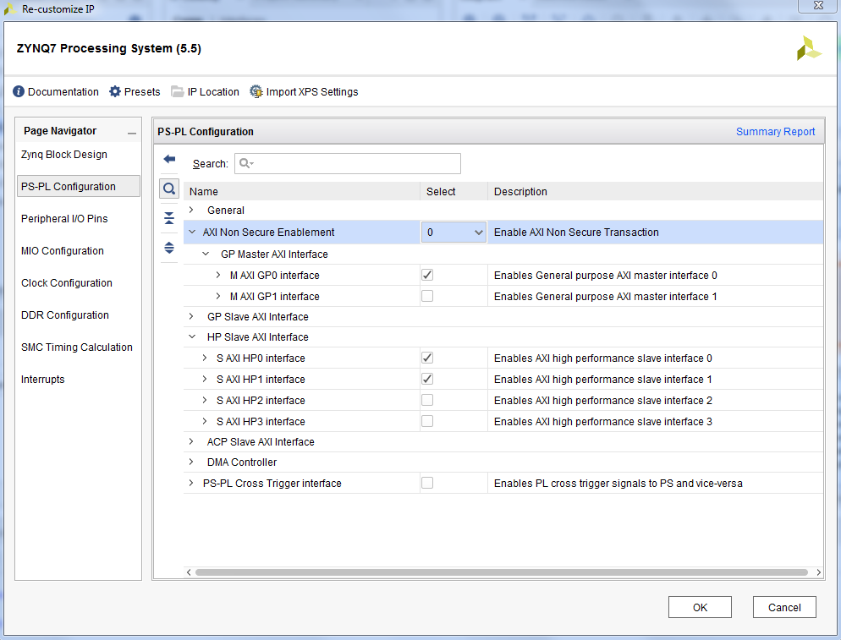Click the horizontal scrollbar thumb
The height and width of the screenshot is (640, 841).
click(502, 572)
